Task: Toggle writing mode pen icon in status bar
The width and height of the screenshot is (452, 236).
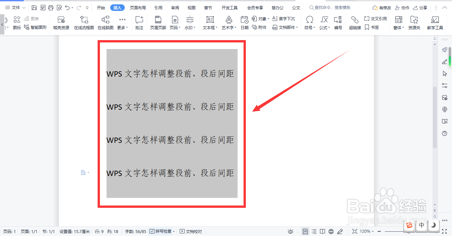Action: (340, 231)
